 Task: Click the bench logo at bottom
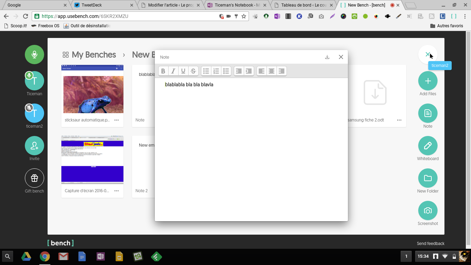point(61,243)
